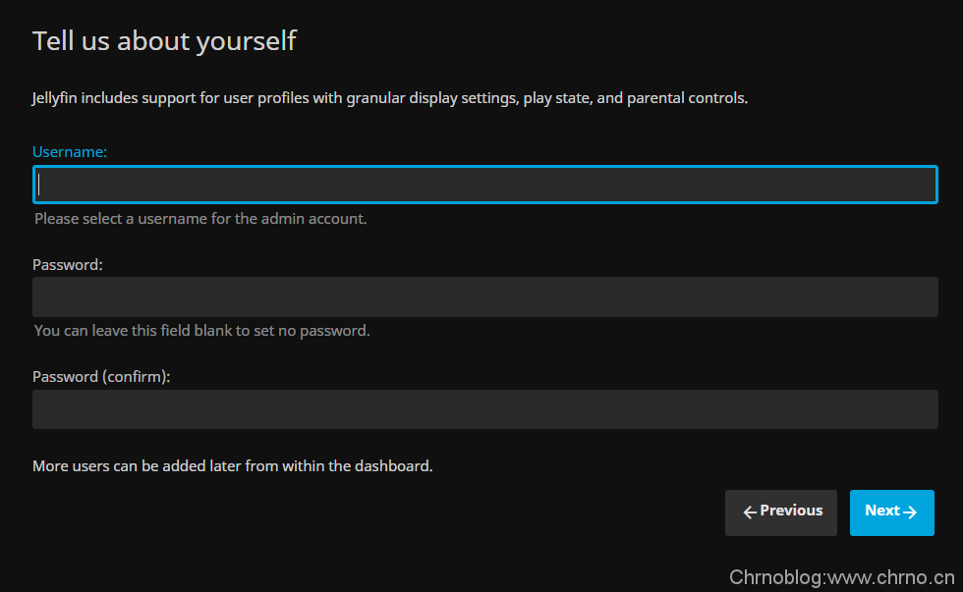Click the left arrow icon on Previous
This screenshot has height=592, width=963.
(x=750, y=512)
